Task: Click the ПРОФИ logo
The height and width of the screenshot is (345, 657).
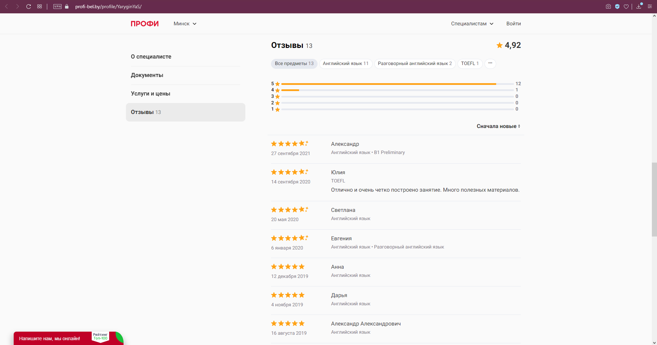Action: point(145,24)
